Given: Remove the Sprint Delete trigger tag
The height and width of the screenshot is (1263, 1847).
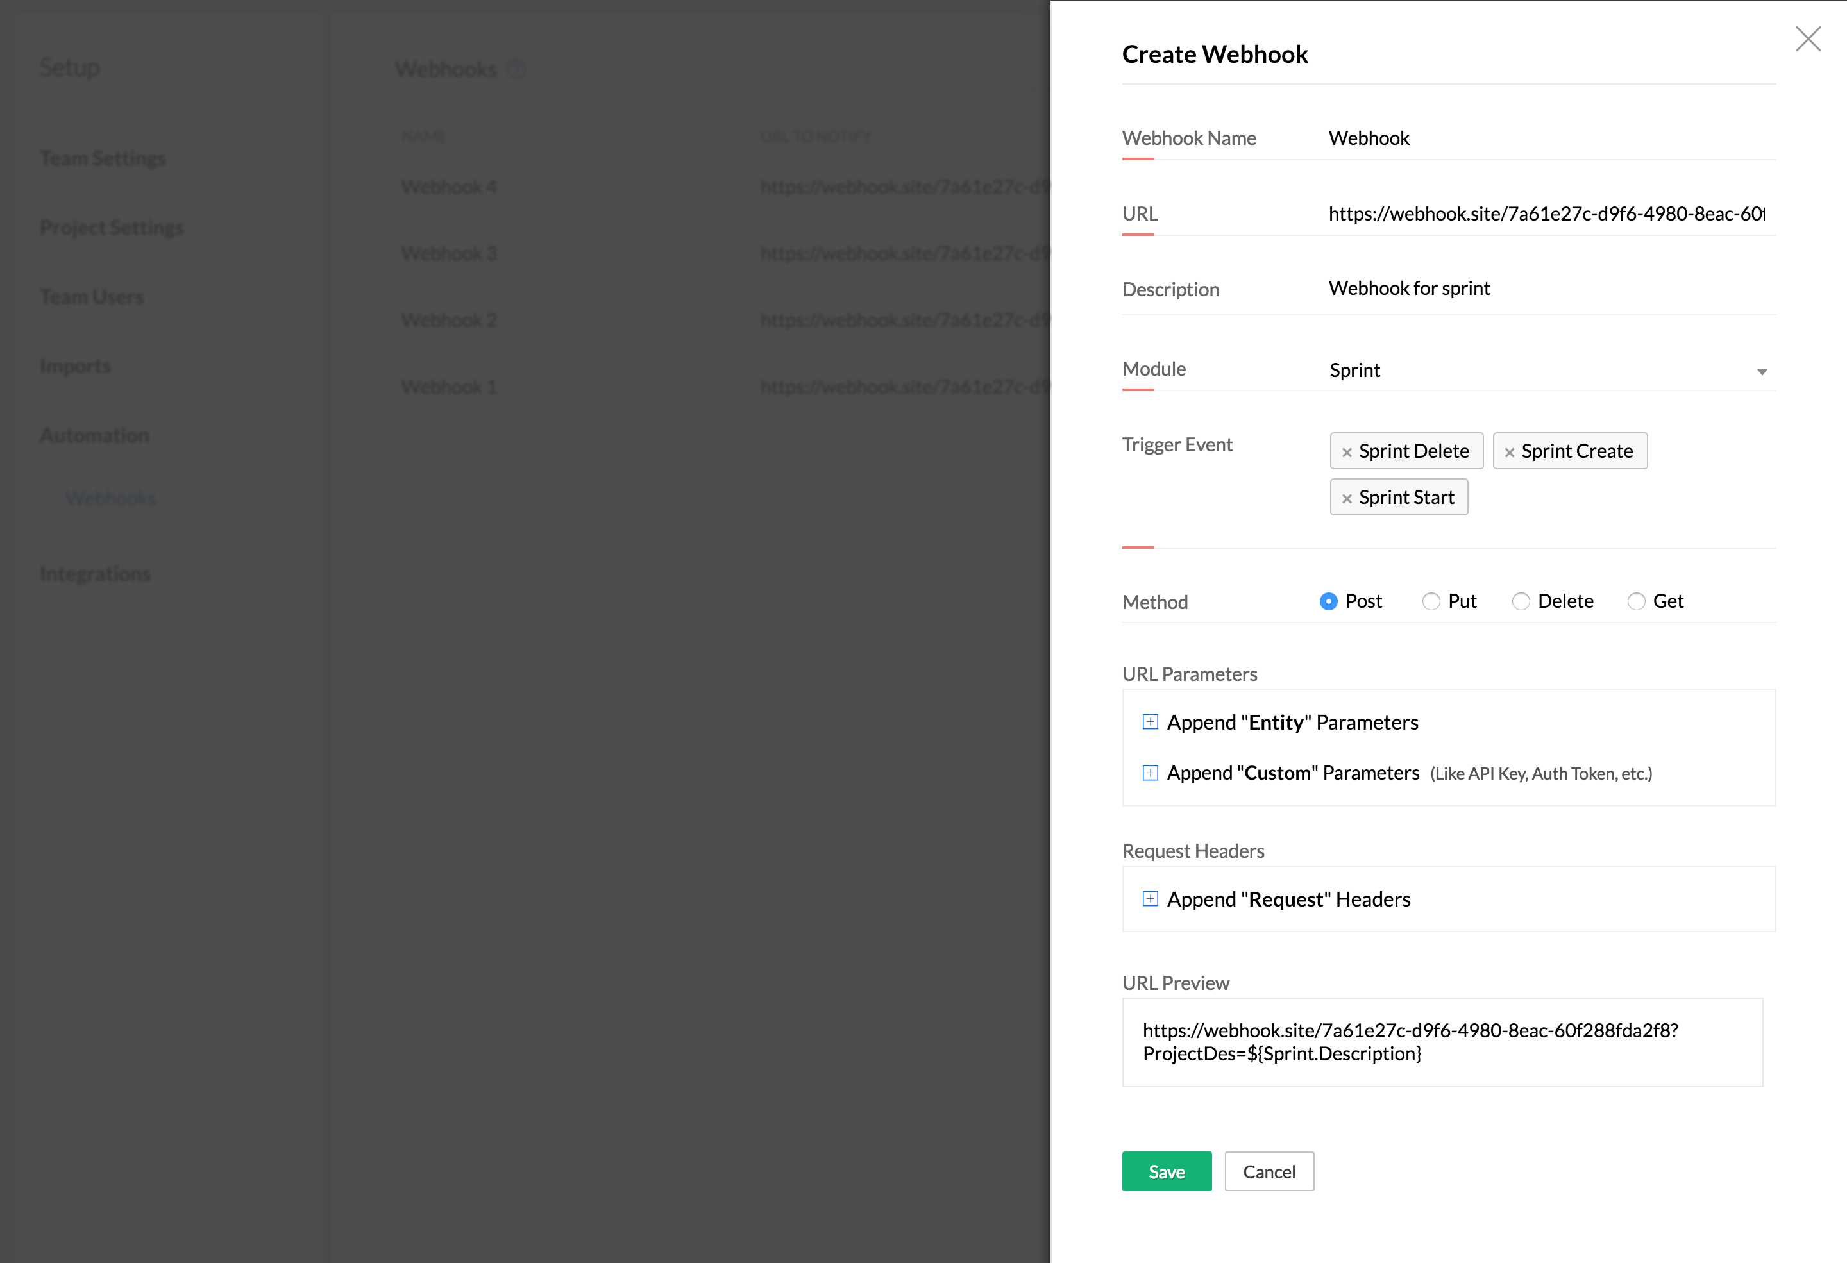Looking at the screenshot, I should click(1346, 453).
